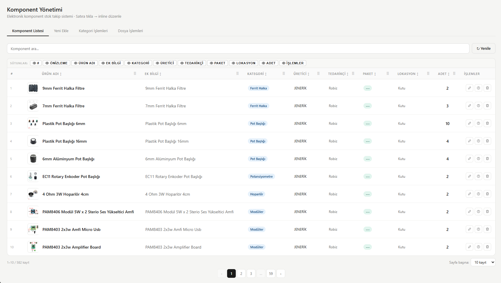The image size is (501, 283).
Task: Click the trash icon for 6mm Alüminyum Pot Başlığı
Action: coord(487,159)
